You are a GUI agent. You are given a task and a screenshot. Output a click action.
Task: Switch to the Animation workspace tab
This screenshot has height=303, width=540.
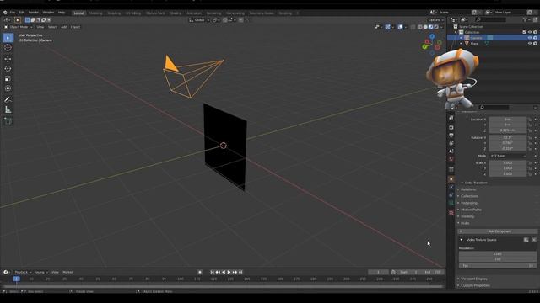(x=194, y=13)
